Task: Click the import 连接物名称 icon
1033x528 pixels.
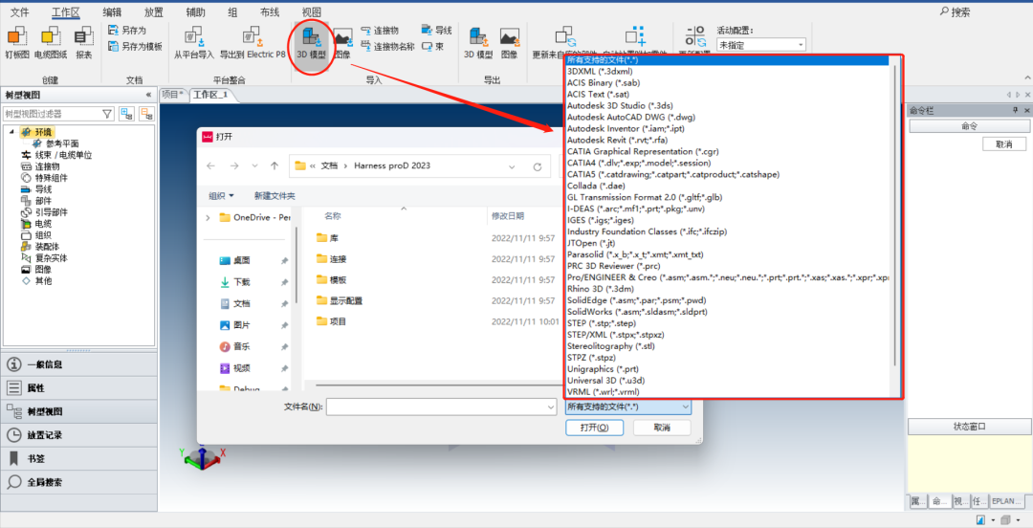Action: pos(366,46)
